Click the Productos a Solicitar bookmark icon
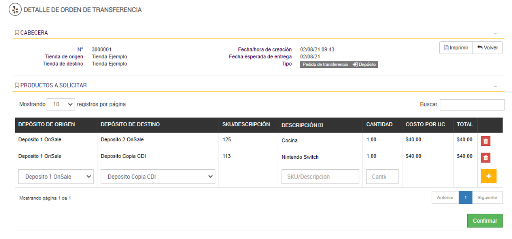 pos(17,86)
